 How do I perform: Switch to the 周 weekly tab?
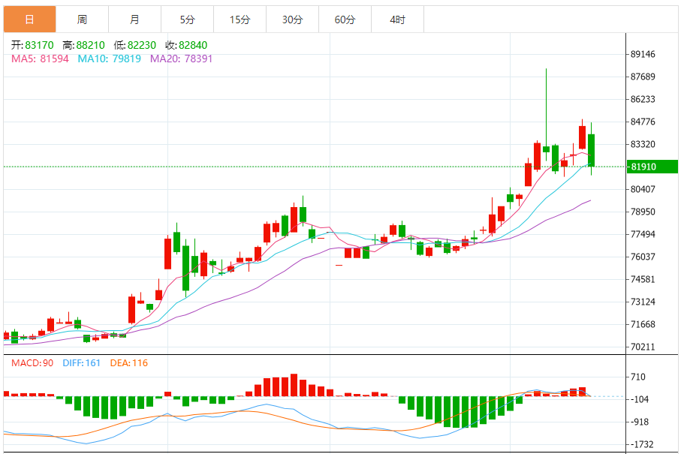tap(82, 20)
